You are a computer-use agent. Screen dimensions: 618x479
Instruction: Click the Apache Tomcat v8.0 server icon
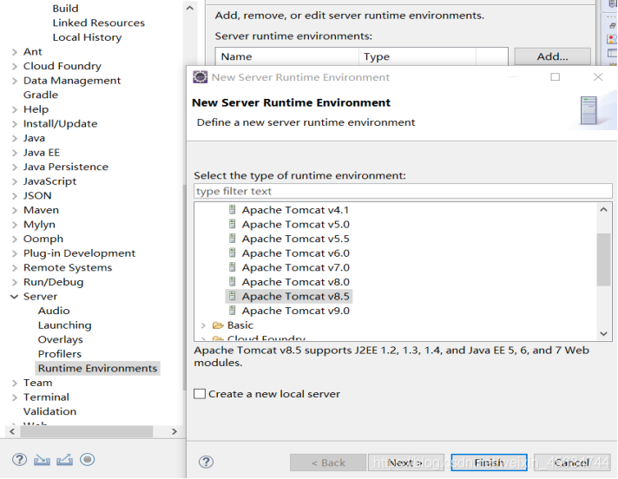point(233,282)
